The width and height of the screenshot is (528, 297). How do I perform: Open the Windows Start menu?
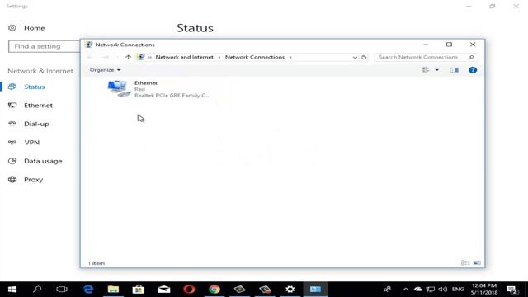coord(12,290)
